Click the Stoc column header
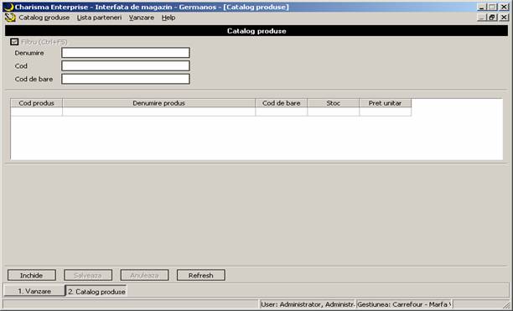Viewport: 513px width, 311px height. (x=333, y=103)
